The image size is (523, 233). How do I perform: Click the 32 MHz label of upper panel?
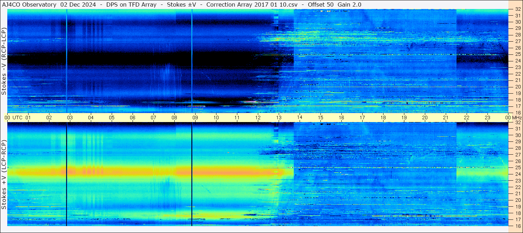coord(517,9)
